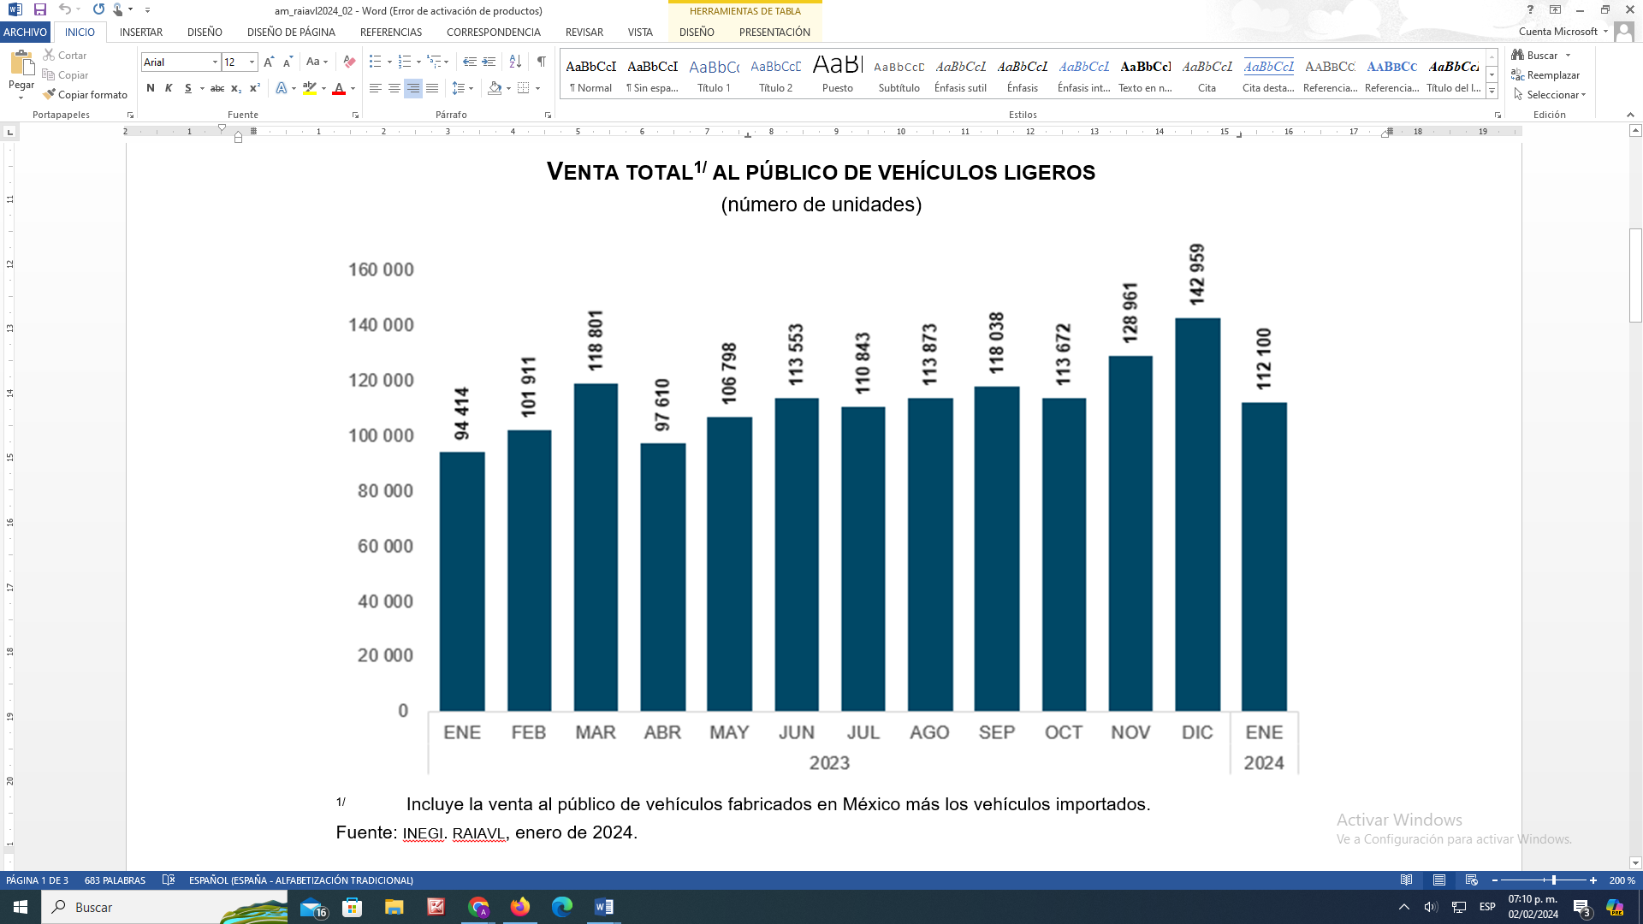Apply the Título 1 style

pos(714,75)
